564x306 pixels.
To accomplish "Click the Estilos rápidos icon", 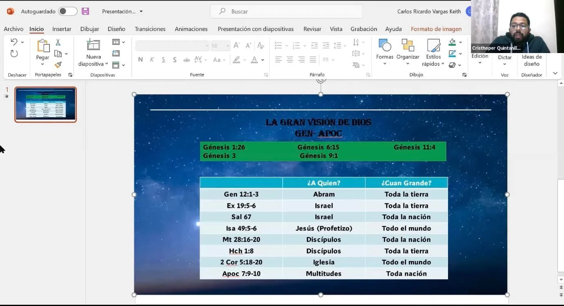I will pyautogui.click(x=433, y=45).
